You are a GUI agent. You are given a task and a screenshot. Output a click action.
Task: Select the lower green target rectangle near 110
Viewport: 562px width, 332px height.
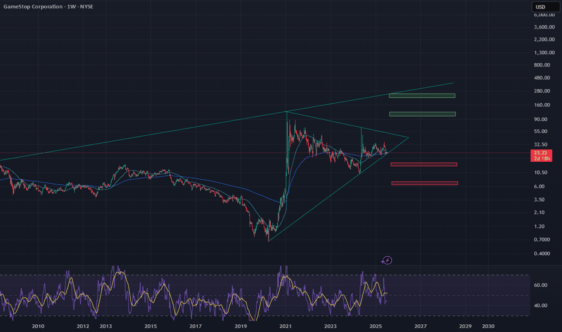(x=423, y=114)
